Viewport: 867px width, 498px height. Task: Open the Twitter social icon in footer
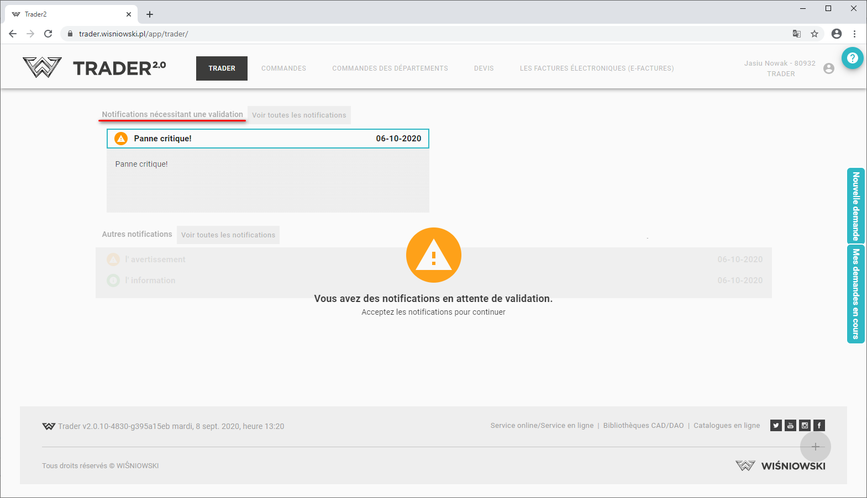click(x=776, y=425)
